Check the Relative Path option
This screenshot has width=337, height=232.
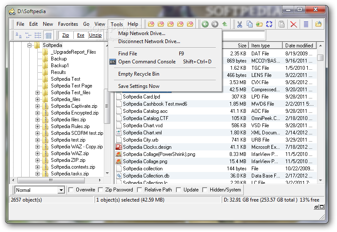click(x=139, y=190)
